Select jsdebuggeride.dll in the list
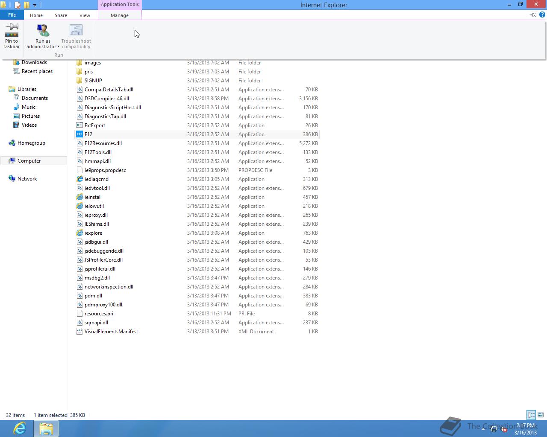Screen dimensions: 547x437 tap(197, 251)
